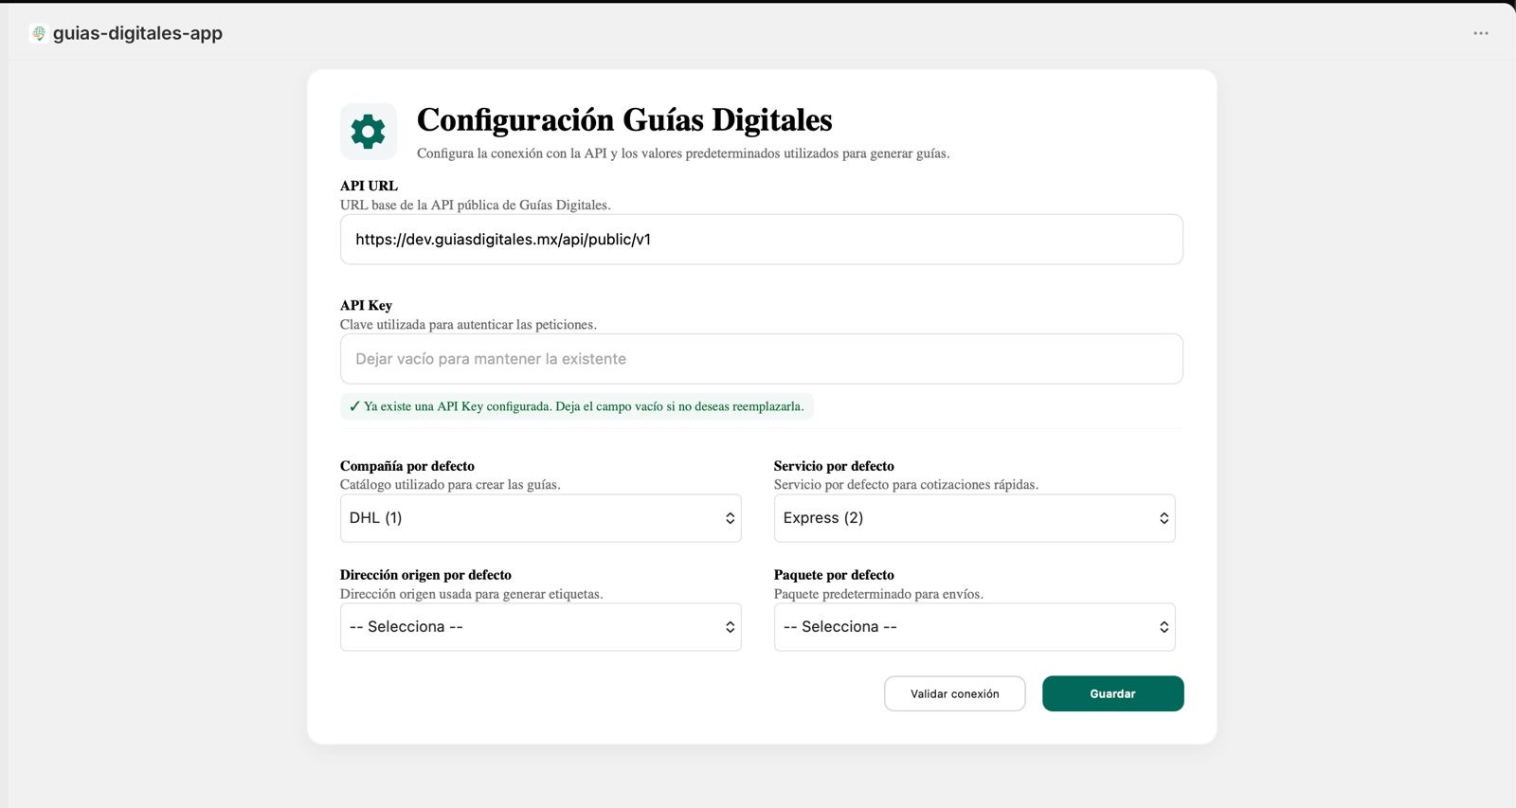1516x808 pixels.
Task: Click the Validar conexión button
Action: coord(954,693)
